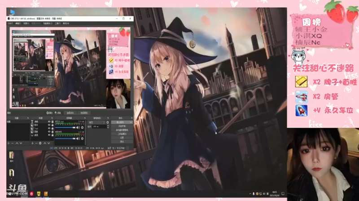Open the 帮助(H) menu in OBS
This screenshot has width=359, height=201.
coord(66,23)
